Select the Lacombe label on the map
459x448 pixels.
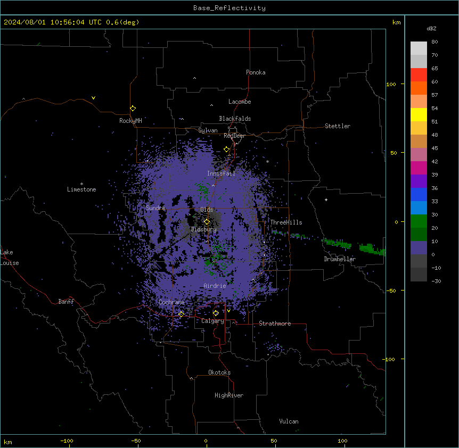click(x=240, y=102)
